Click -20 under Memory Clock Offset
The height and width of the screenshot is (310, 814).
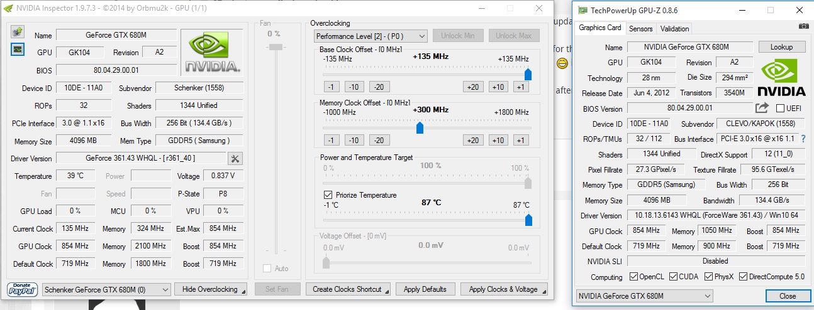coord(378,141)
